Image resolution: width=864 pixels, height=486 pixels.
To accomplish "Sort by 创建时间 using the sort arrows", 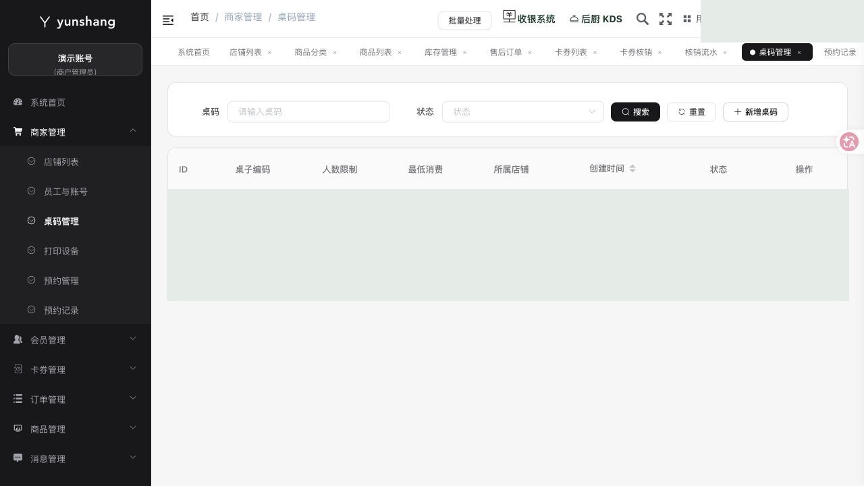I will tap(632, 169).
